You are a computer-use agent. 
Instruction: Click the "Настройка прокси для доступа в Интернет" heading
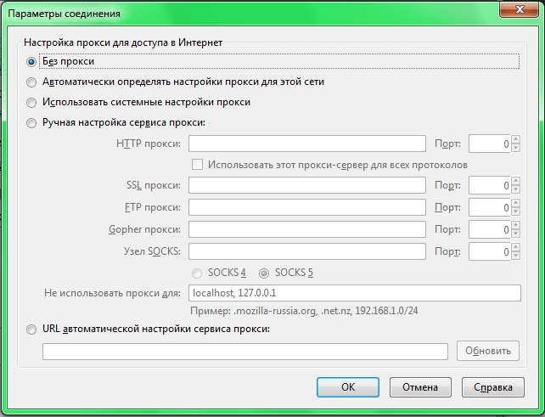point(123,42)
